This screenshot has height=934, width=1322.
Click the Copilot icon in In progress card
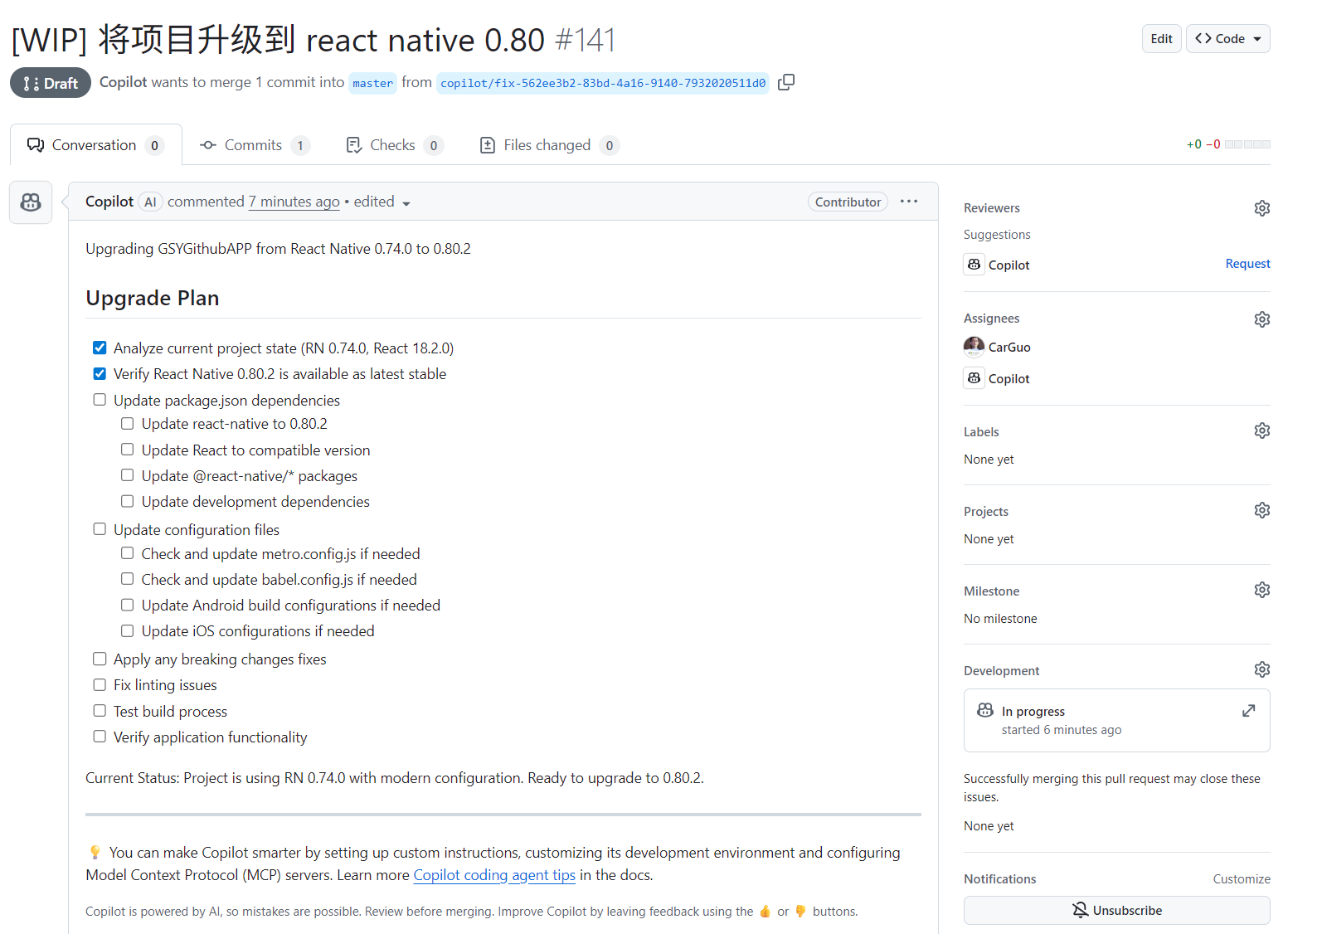pyautogui.click(x=985, y=710)
